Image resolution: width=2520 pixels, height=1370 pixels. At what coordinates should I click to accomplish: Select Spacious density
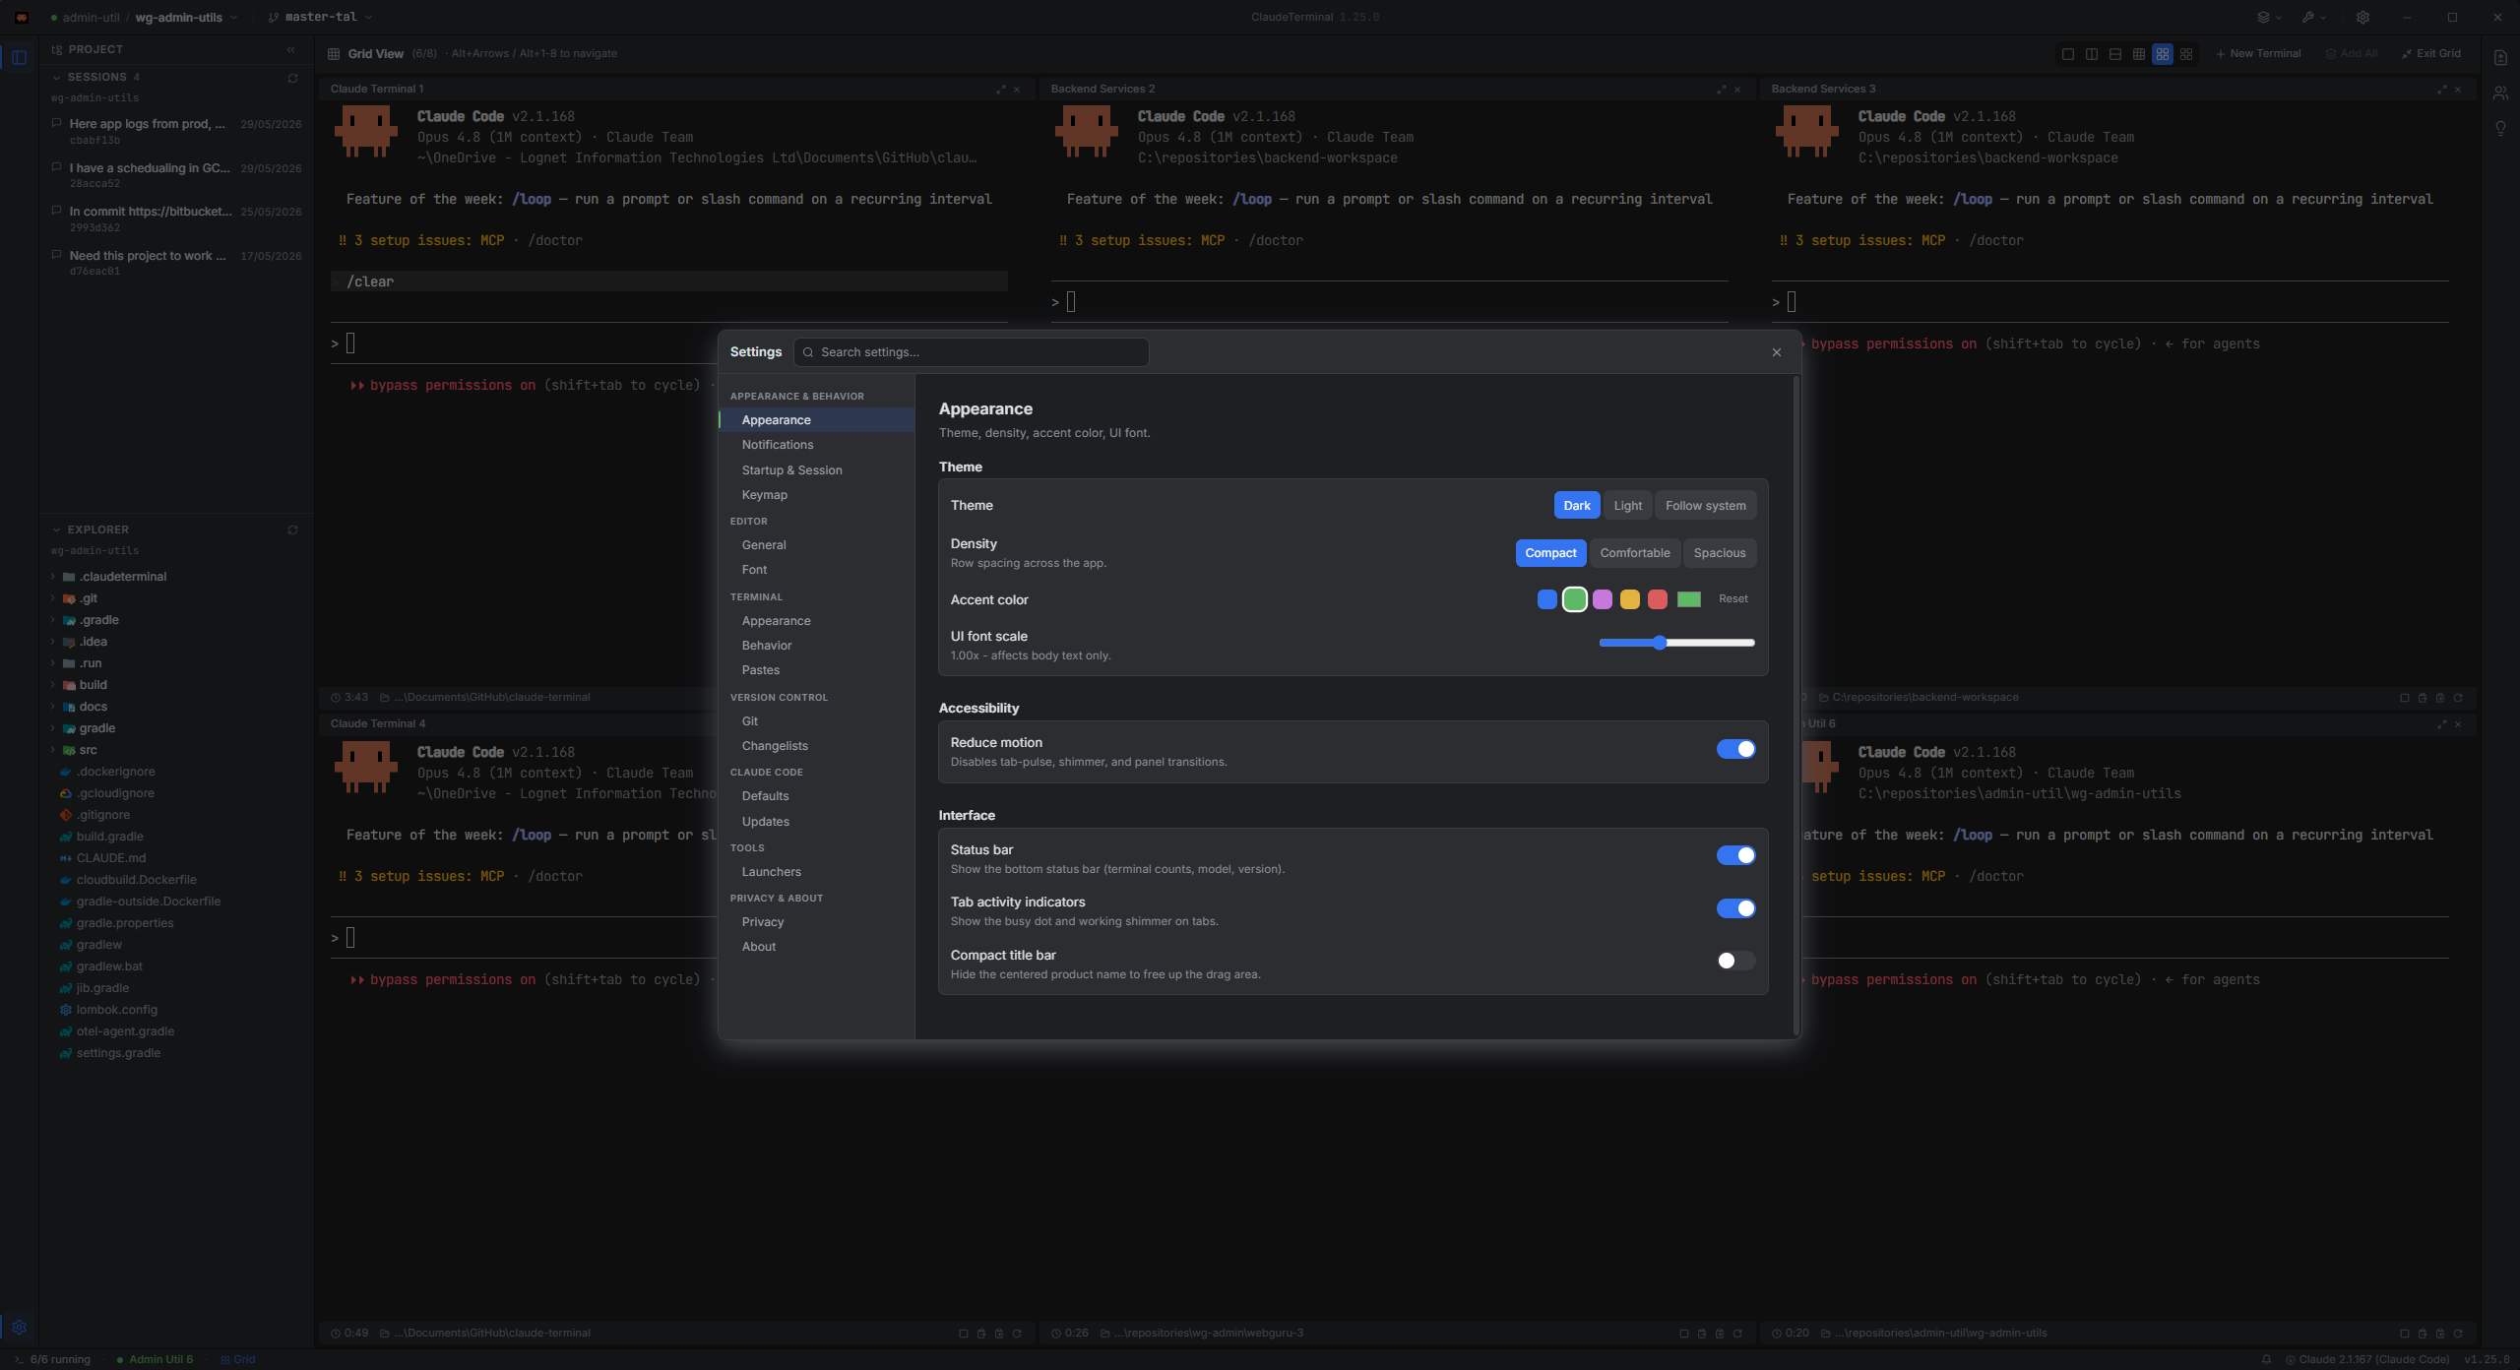1720,553
